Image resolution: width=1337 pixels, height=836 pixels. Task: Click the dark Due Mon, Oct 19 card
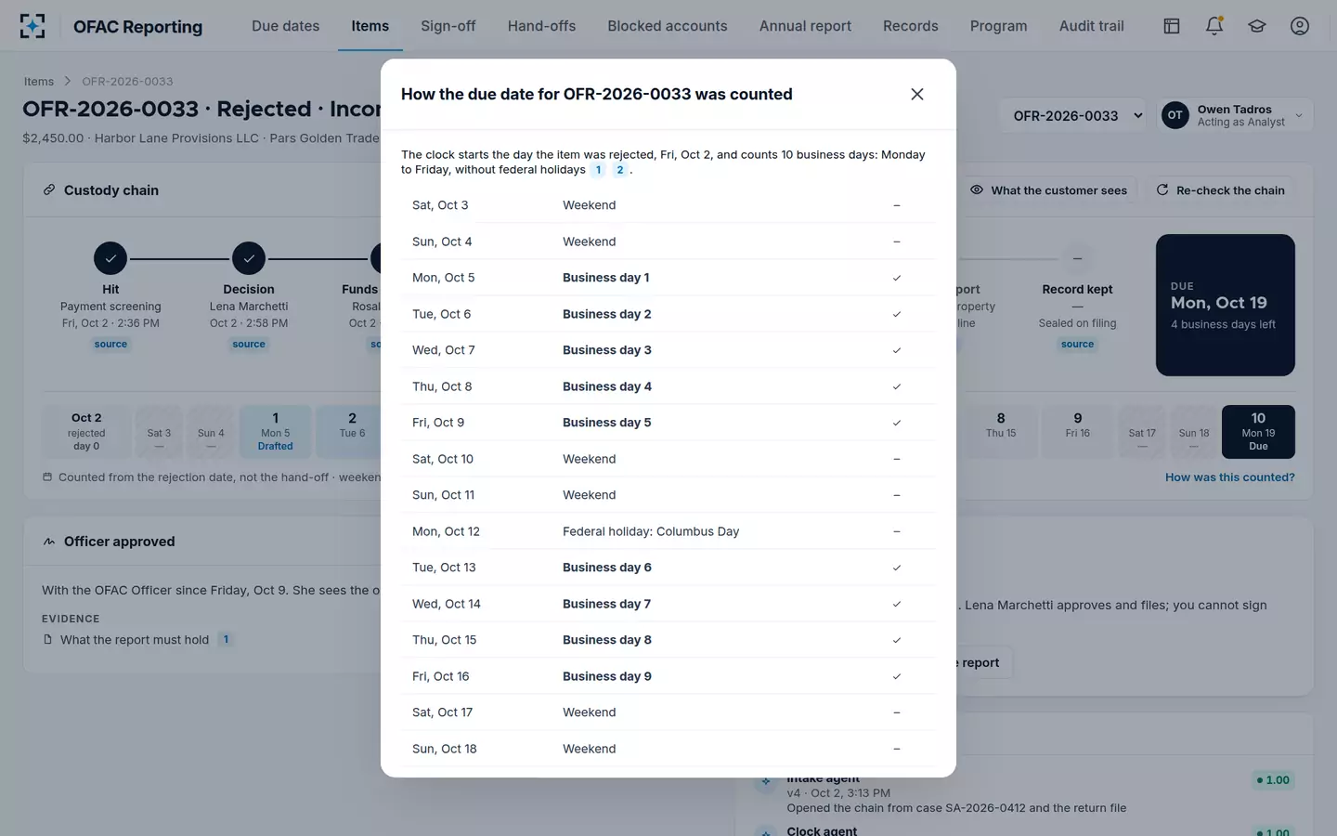coord(1226,305)
